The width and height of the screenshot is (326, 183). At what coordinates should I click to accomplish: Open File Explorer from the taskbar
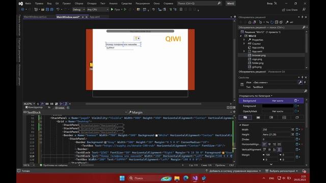(x=177, y=178)
